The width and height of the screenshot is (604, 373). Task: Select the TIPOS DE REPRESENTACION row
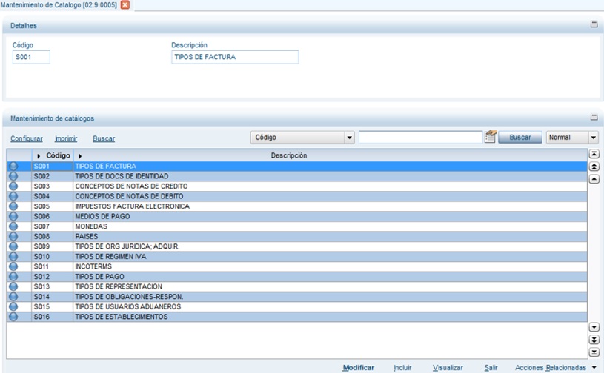[x=297, y=286]
